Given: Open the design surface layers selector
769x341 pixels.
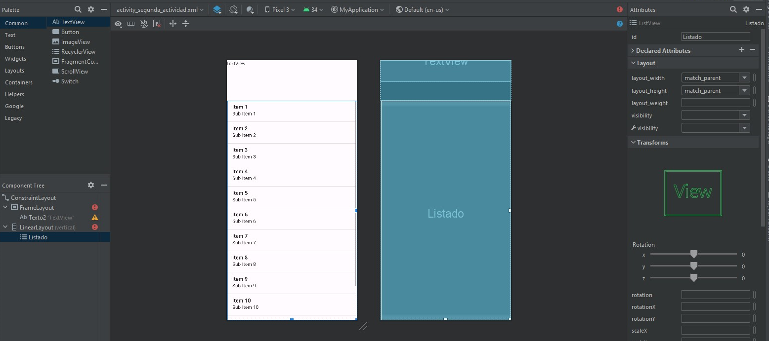Looking at the screenshot, I should click(217, 9).
